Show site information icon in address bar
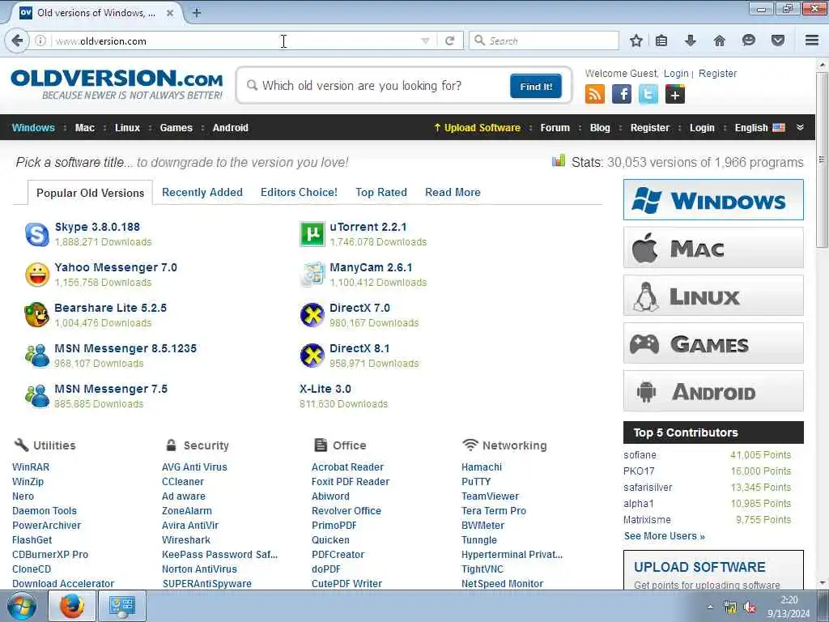Image resolution: width=829 pixels, height=622 pixels. coord(40,40)
